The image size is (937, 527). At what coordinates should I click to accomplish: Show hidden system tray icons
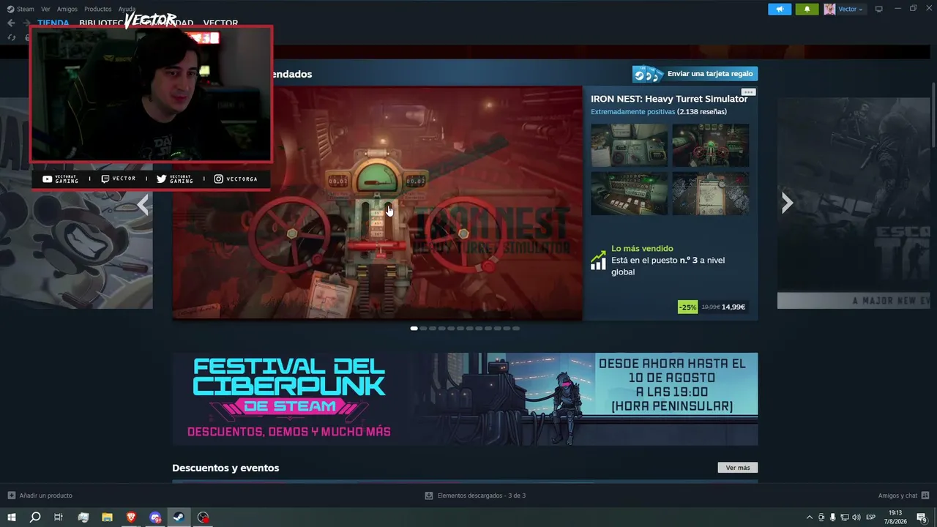tap(809, 517)
